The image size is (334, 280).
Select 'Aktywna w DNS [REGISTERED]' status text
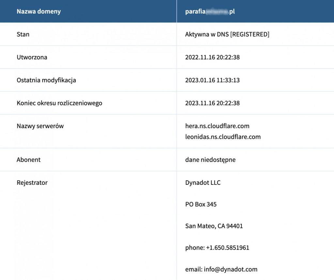pyautogui.click(x=227, y=34)
